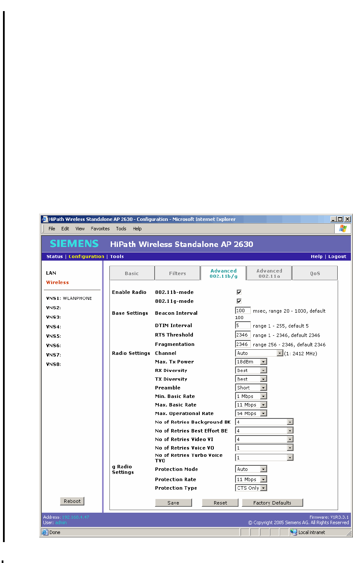Switch to the QoS tab
Image resolution: width=353 pixels, height=563 pixels.
[315, 273]
